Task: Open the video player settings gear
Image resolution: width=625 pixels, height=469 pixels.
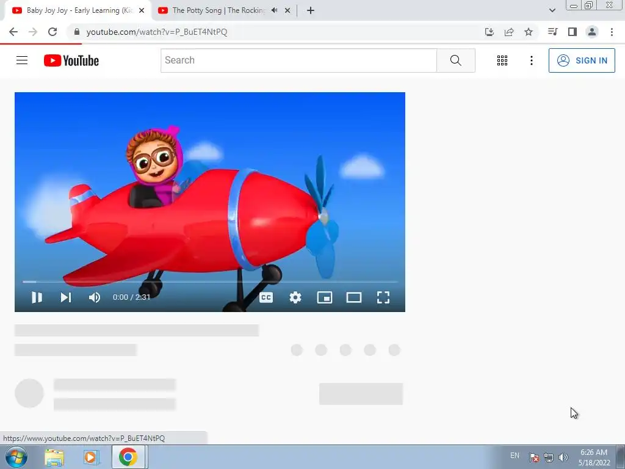Action: point(295,297)
